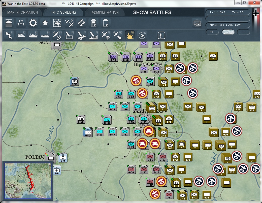
Task: Select the Soviet 1=4 infantry unit
Action: click(176, 183)
